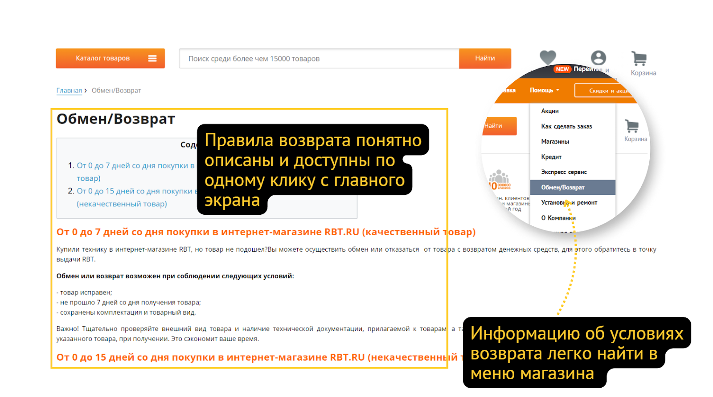Open favorites via the heart icon

(548, 57)
